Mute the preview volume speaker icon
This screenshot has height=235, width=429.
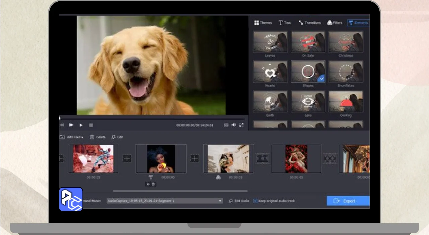tap(234, 125)
